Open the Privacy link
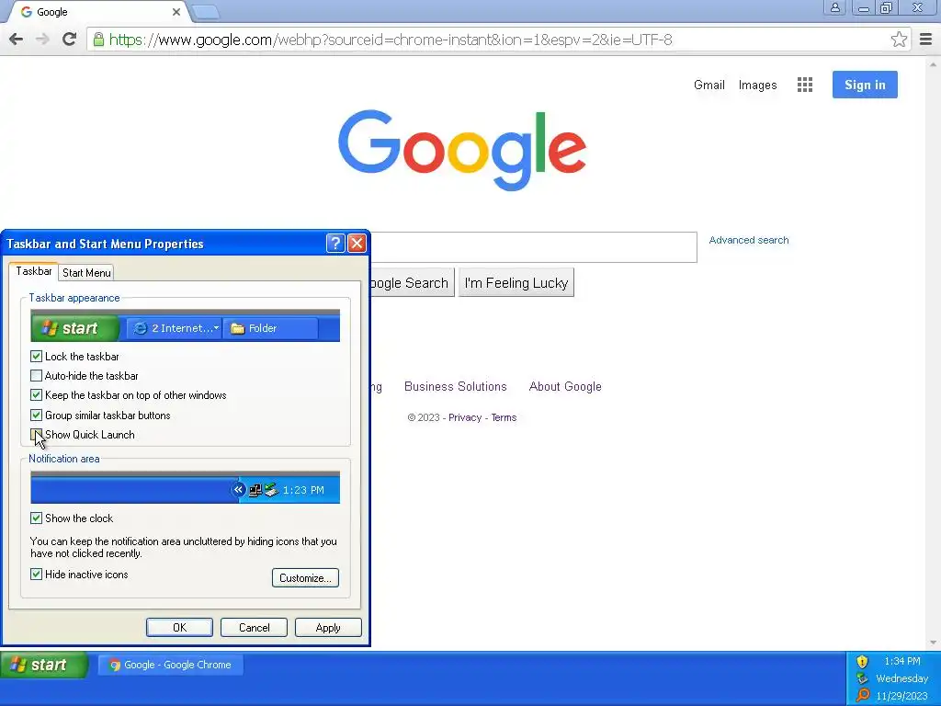The image size is (941, 706). [x=465, y=418]
